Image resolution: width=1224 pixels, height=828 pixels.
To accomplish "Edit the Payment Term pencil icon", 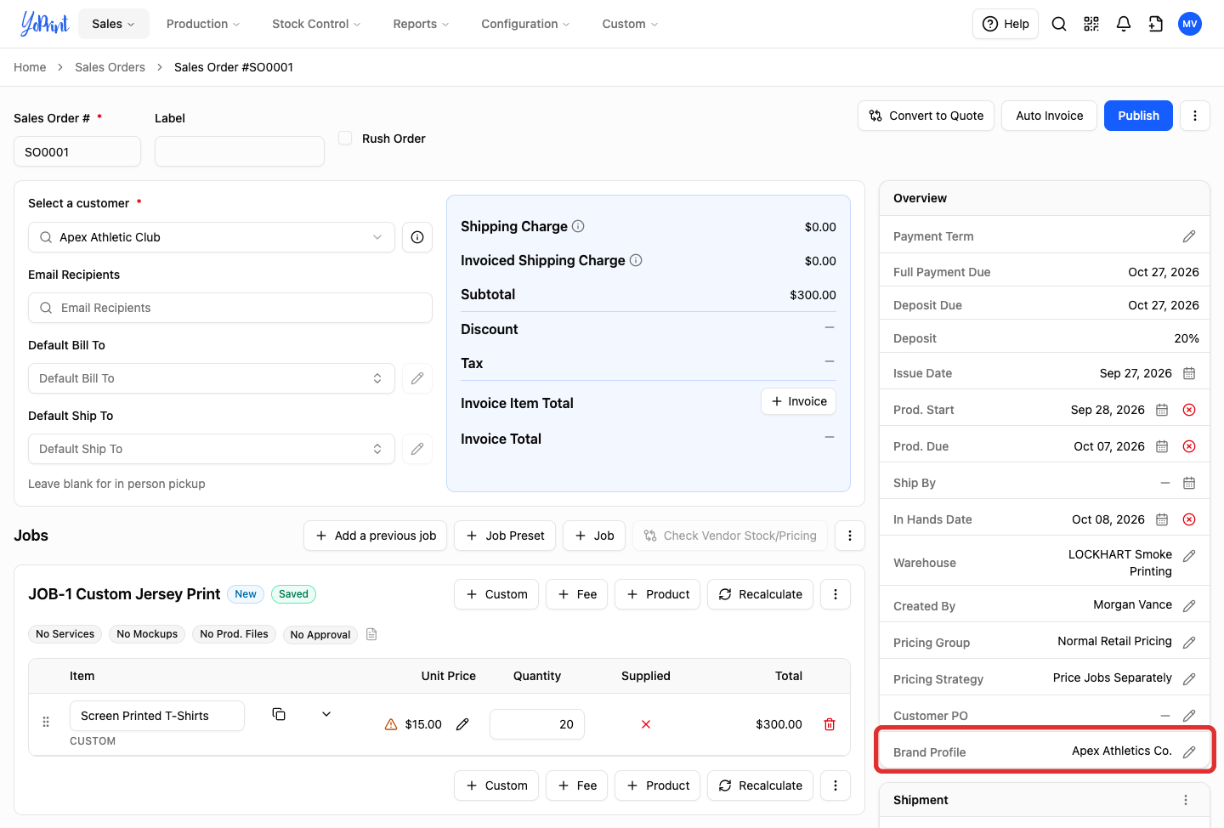I will point(1189,236).
